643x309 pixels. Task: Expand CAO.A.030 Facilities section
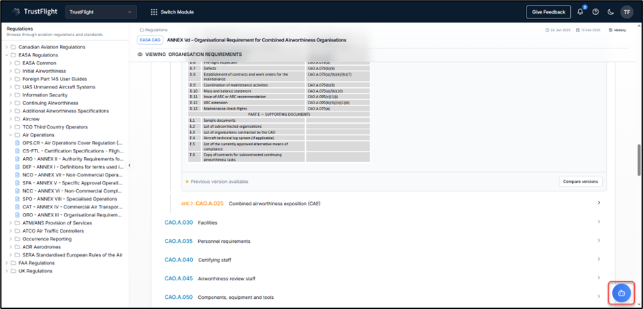pyautogui.click(x=598, y=222)
